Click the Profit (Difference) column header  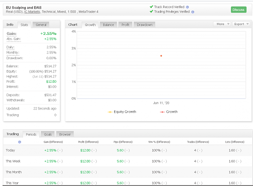pyautogui.click(x=88, y=142)
